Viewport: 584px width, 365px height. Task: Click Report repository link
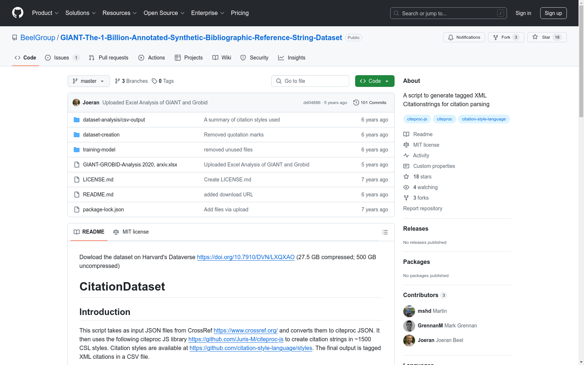click(423, 208)
